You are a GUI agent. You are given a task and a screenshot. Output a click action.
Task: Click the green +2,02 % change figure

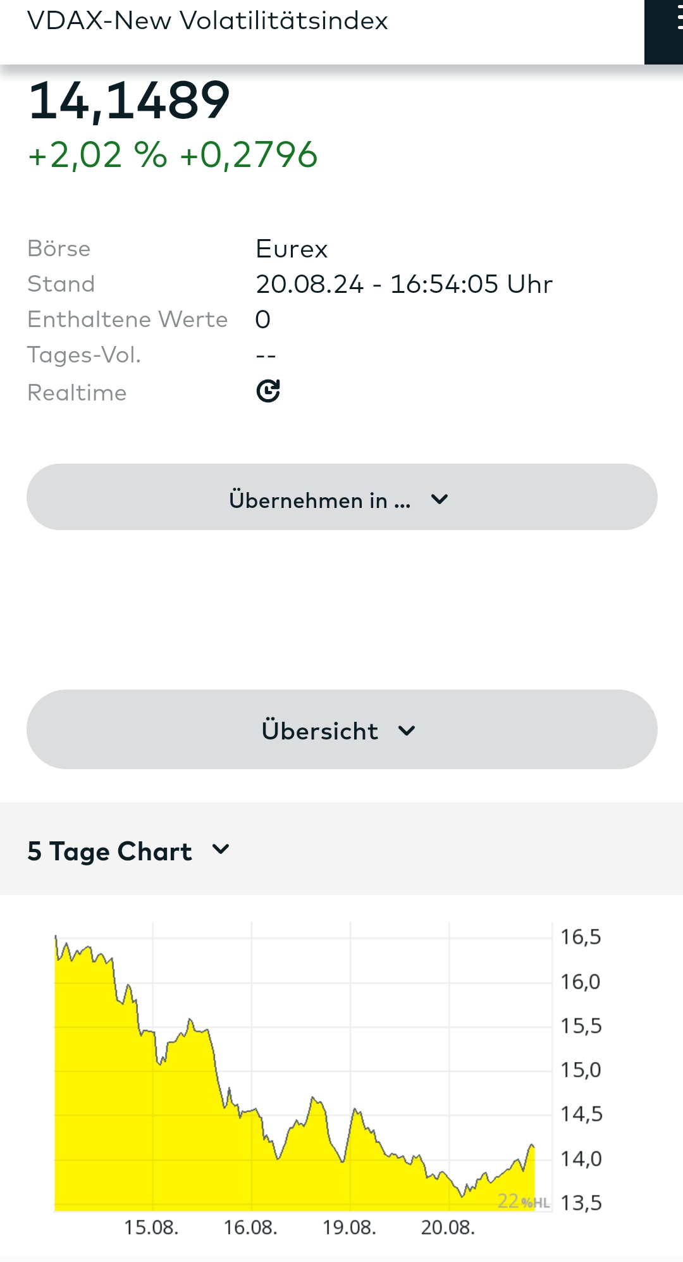coord(97,155)
